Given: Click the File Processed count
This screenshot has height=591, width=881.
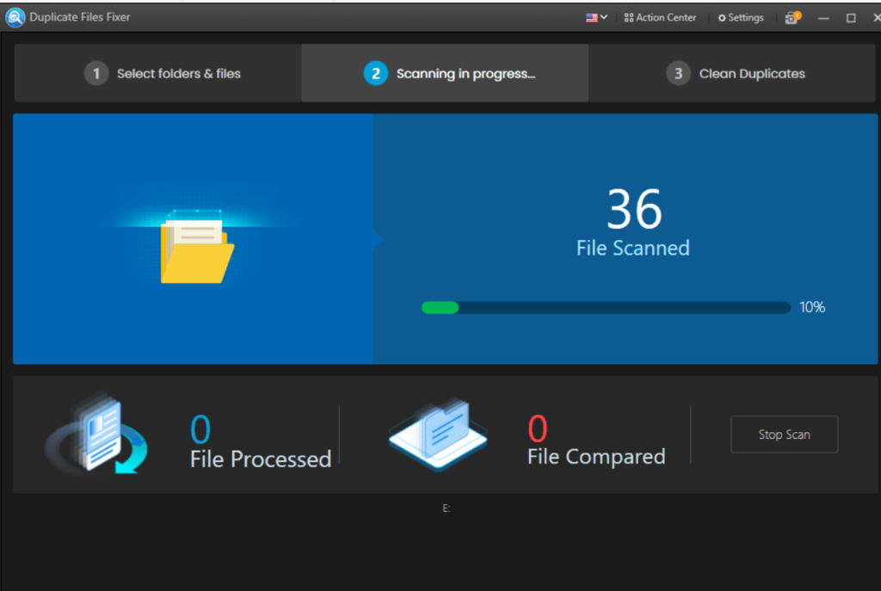Looking at the screenshot, I should point(200,429).
